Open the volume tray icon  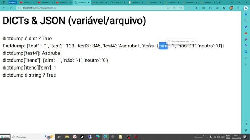pyautogui.click(x=218, y=137)
